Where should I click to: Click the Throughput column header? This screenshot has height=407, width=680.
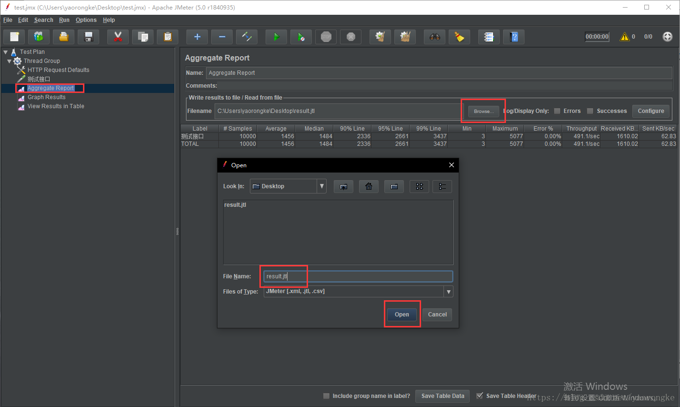point(581,129)
